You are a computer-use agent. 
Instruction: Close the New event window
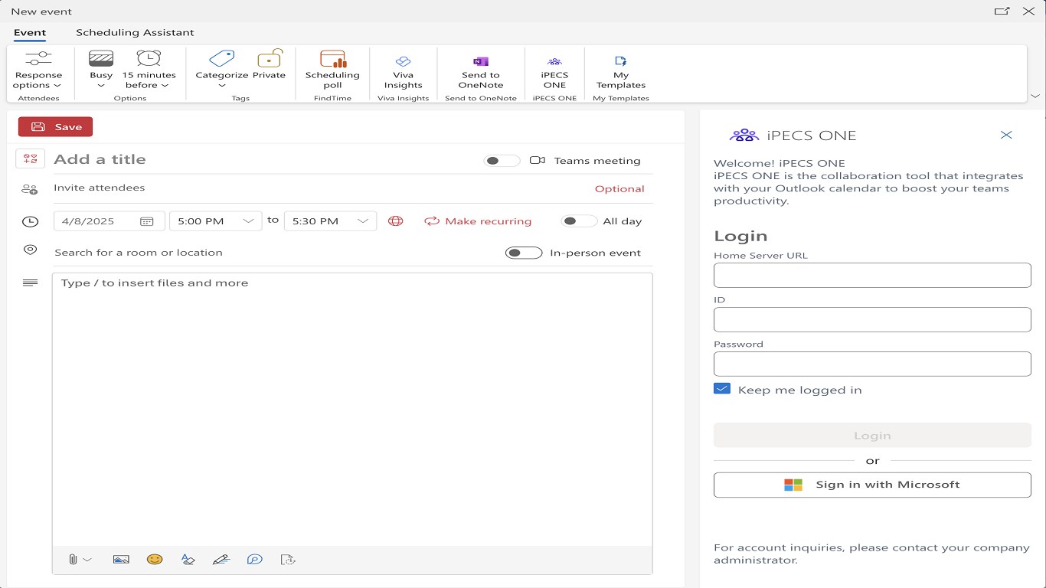pyautogui.click(x=1029, y=11)
